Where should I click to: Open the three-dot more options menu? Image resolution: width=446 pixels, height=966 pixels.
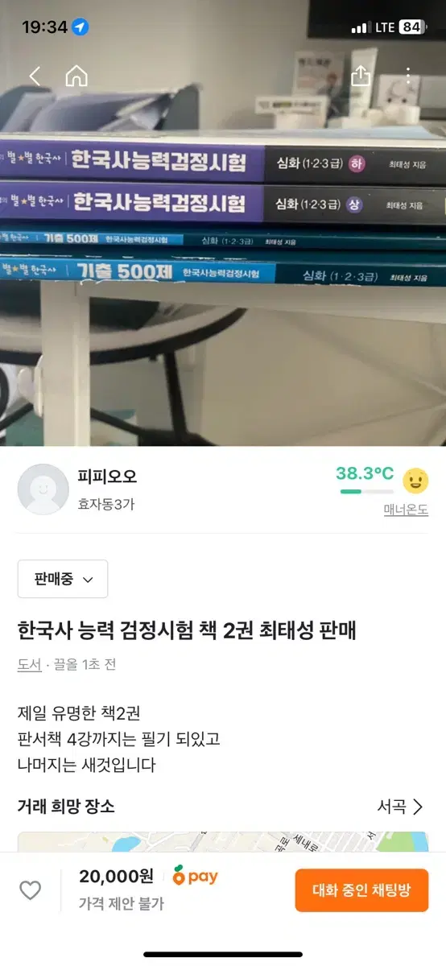click(x=408, y=76)
